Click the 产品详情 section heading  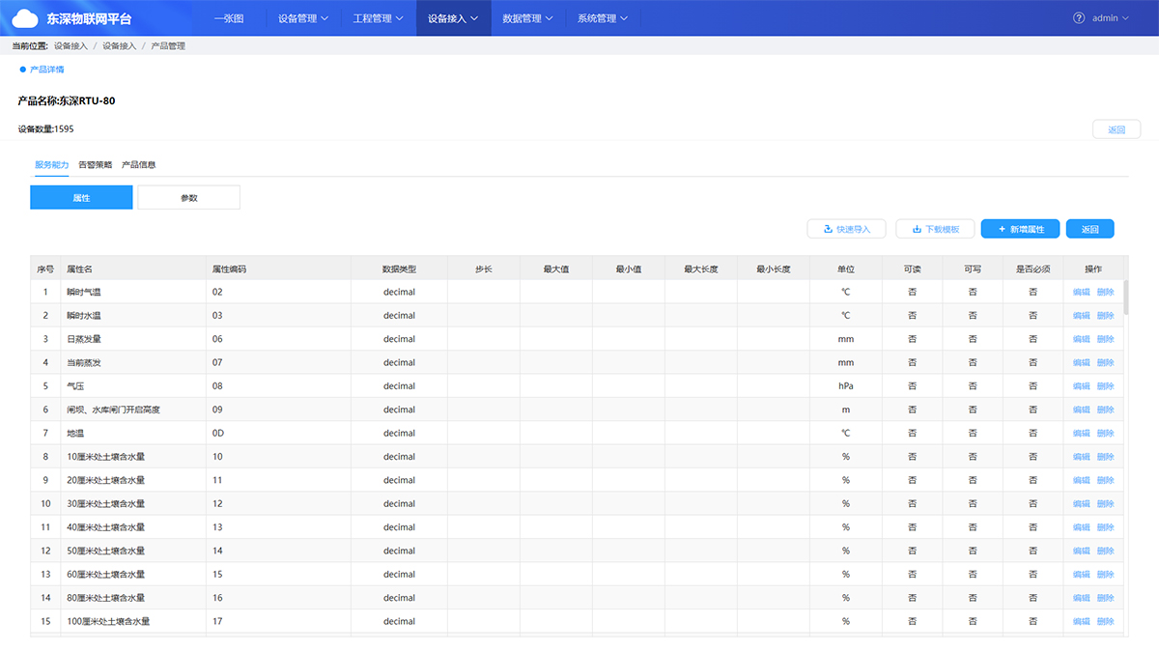(x=46, y=70)
